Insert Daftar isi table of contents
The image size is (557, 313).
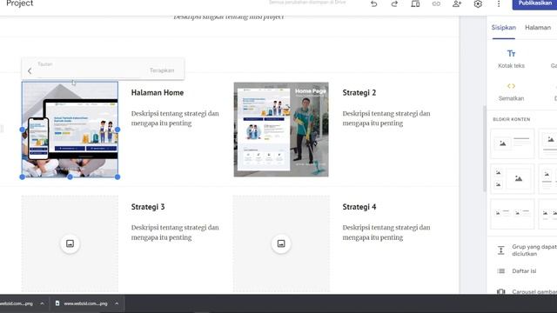pos(517,271)
